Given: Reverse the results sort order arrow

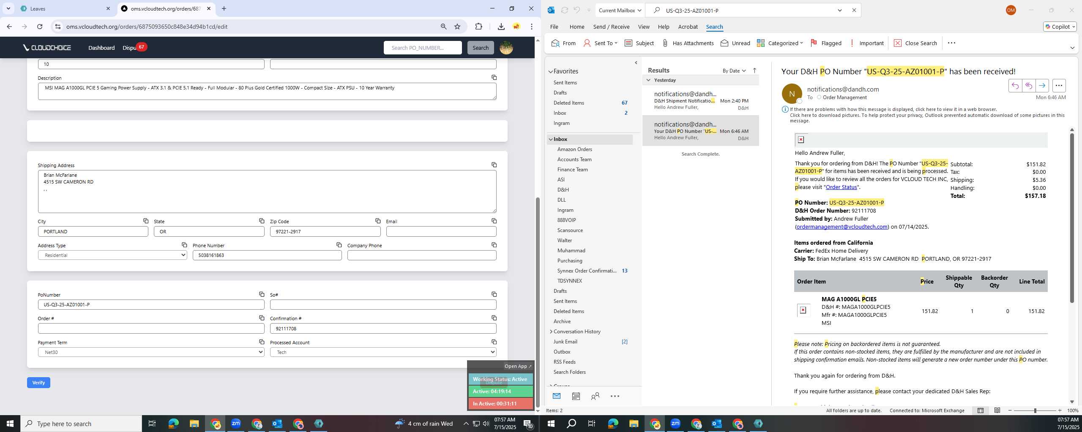Looking at the screenshot, I should (754, 70).
